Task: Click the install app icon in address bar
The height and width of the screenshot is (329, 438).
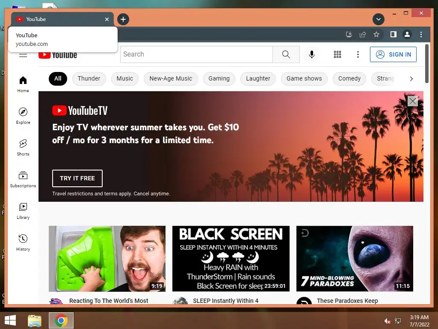Action: 349,34
